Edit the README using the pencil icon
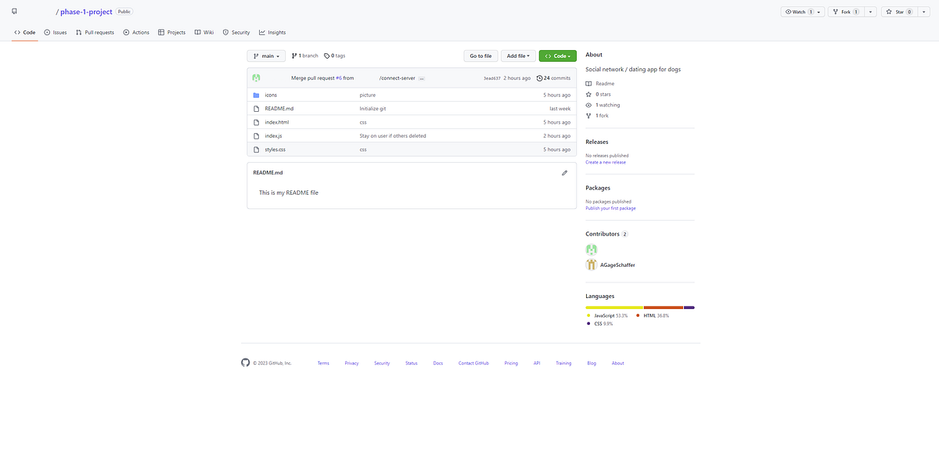The width and height of the screenshot is (939, 464). click(565, 172)
